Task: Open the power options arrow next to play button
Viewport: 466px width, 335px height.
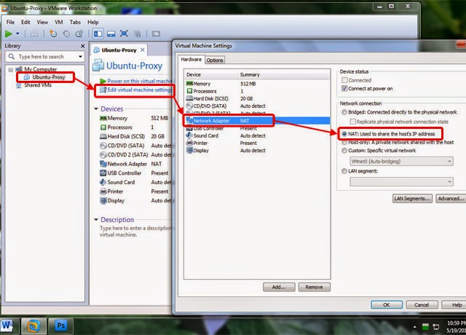Action: pos(17,33)
